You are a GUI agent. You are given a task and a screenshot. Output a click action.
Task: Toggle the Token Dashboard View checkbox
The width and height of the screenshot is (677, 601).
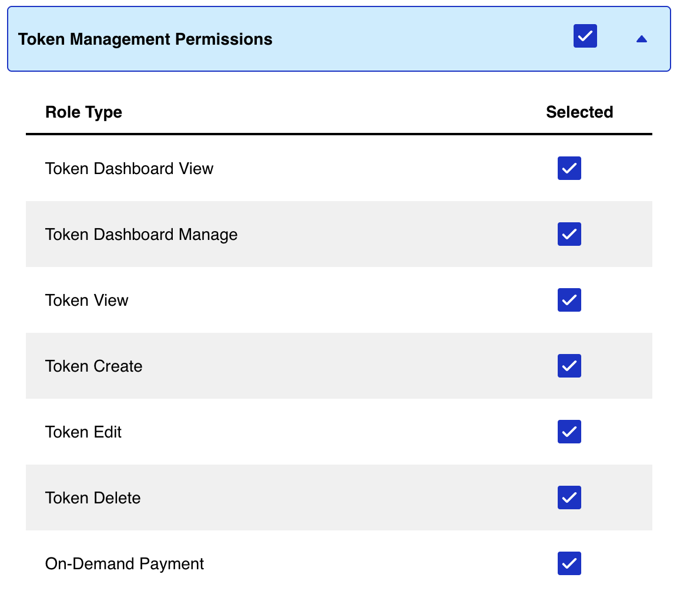(x=569, y=168)
